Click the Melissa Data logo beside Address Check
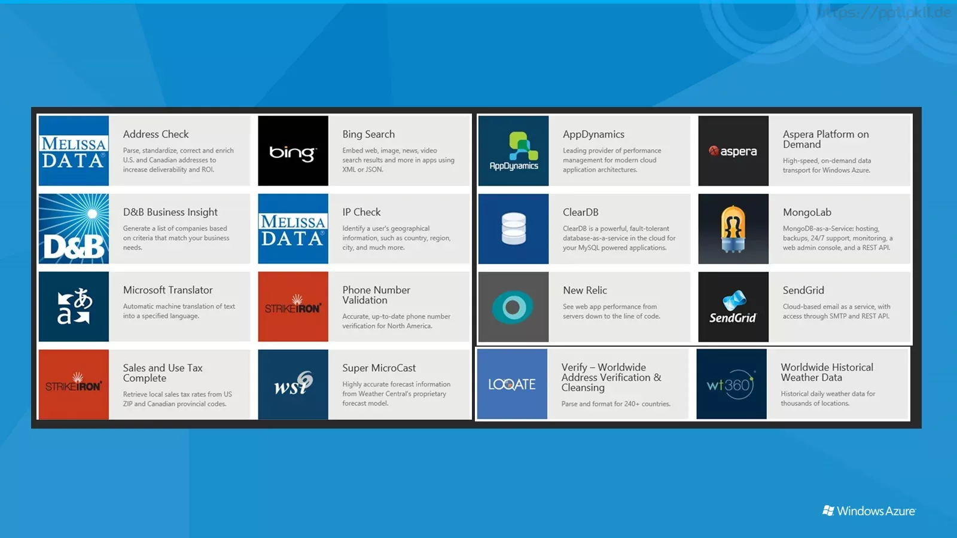The height and width of the screenshot is (538, 957). tap(74, 151)
